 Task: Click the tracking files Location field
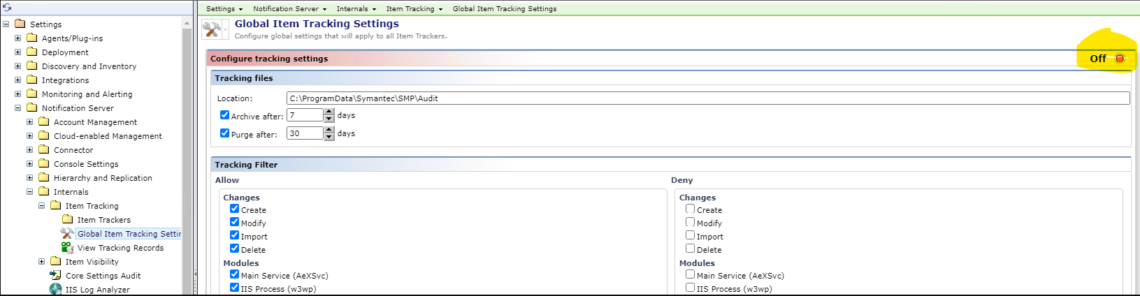707,98
